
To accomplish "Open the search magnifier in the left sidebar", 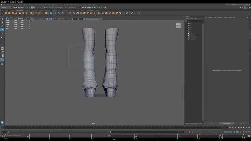I will click(2, 64).
